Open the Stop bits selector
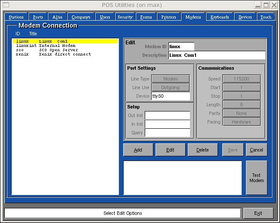This screenshot has height=223, width=280. click(241, 96)
